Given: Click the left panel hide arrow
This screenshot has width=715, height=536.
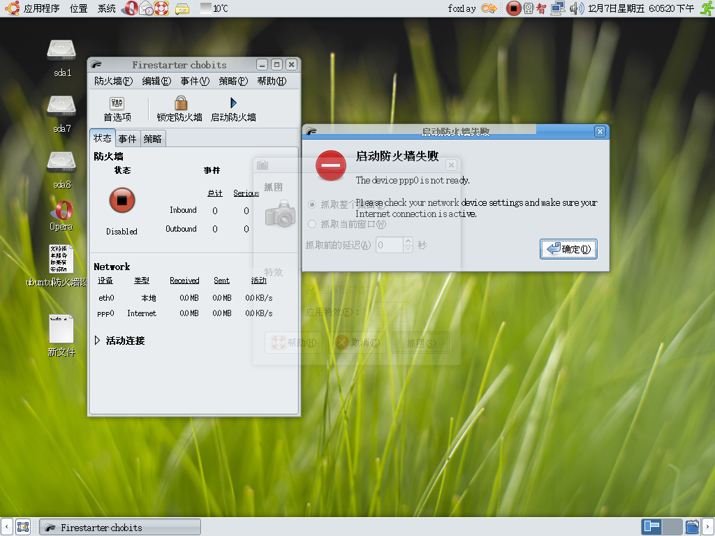Looking at the screenshot, I should pyautogui.click(x=6, y=527).
